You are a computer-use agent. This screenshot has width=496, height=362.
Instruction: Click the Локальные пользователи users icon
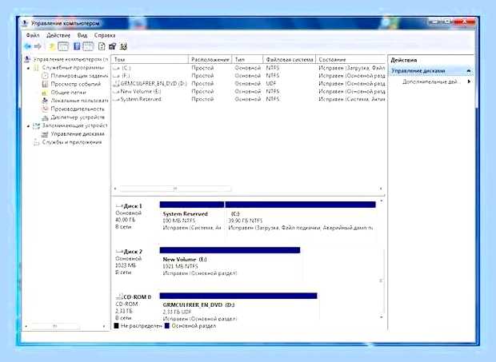point(45,101)
